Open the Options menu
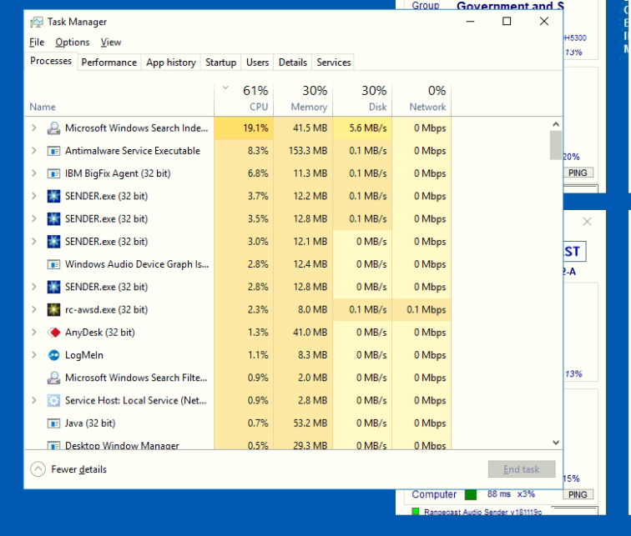The width and height of the screenshot is (631, 536). click(x=73, y=43)
